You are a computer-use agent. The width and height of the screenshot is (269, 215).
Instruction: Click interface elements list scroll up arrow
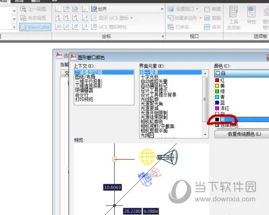click(x=205, y=73)
